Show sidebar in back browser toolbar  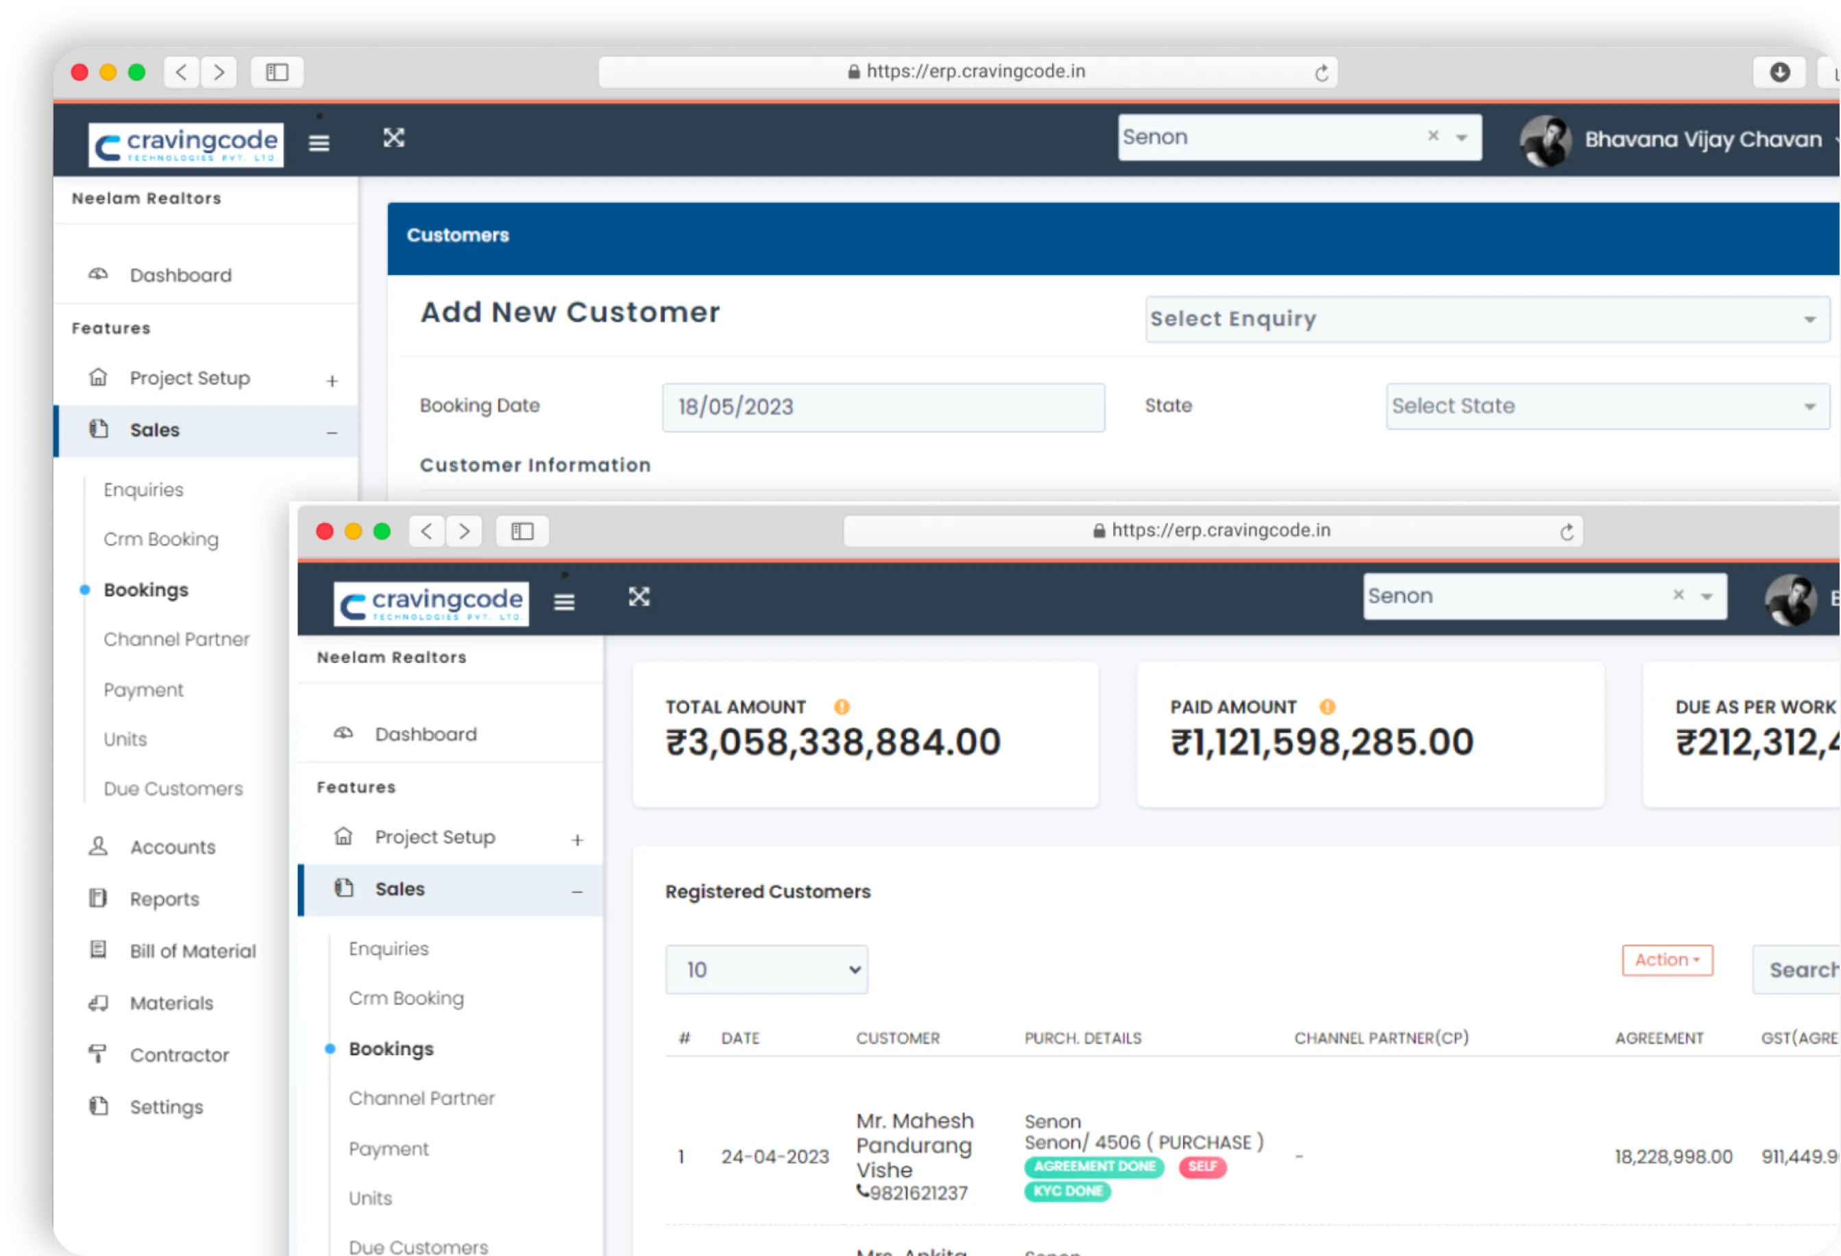(x=276, y=72)
